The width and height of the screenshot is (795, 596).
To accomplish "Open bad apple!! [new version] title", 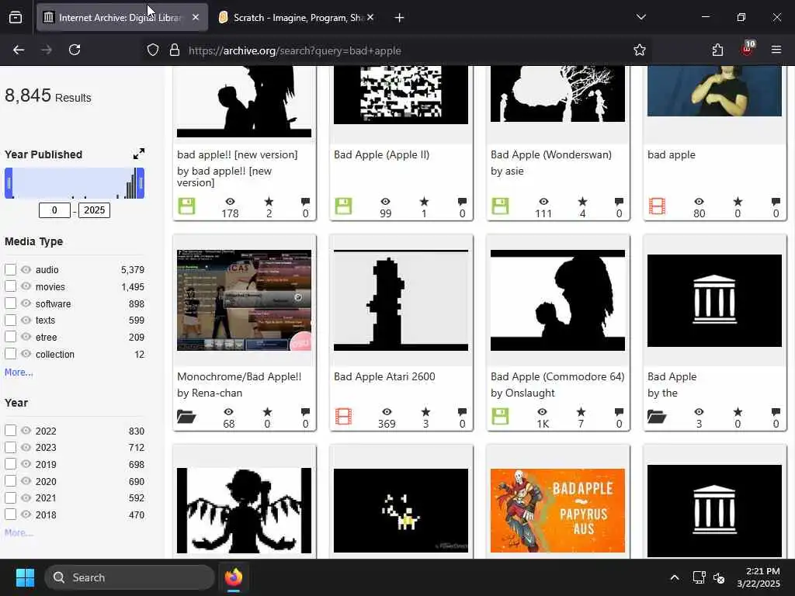I will point(238,154).
